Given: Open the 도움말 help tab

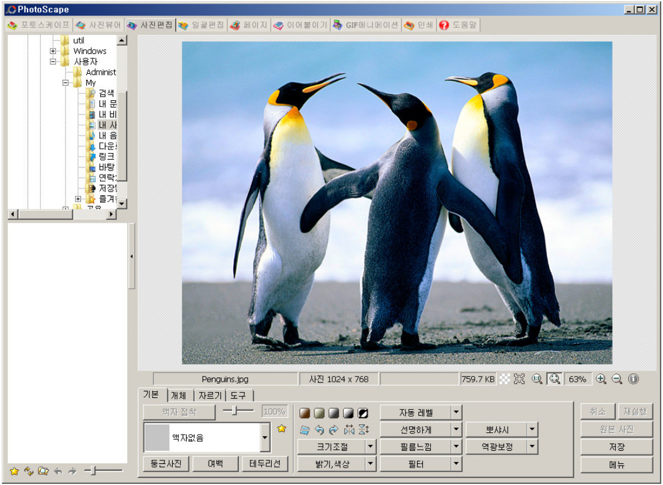Looking at the screenshot, I should (x=458, y=25).
